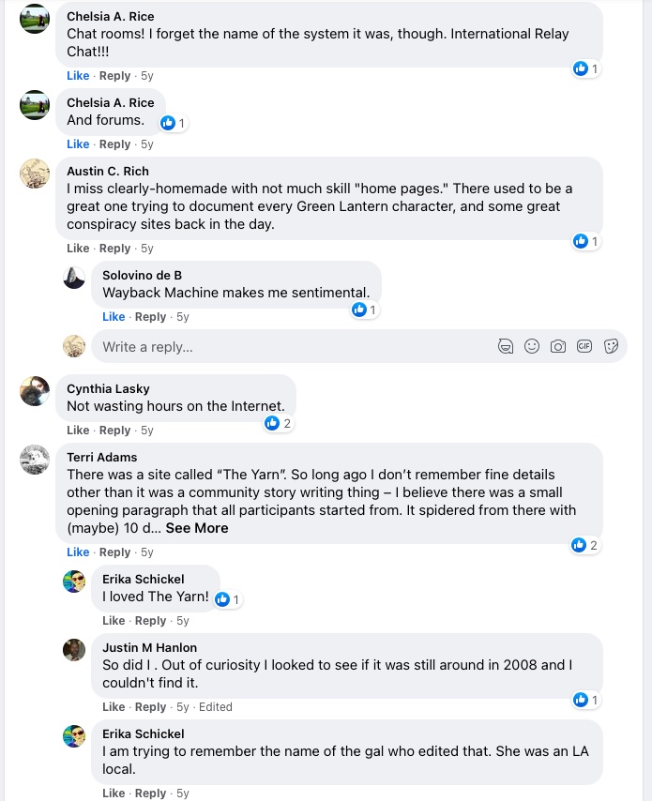Show edit history on Justin M Hanlon's comment

point(215,707)
